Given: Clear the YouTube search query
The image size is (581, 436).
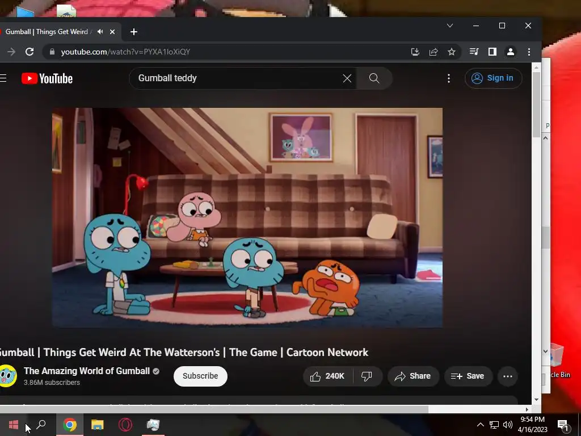Looking at the screenshot, I should pyautogui.click(x=347, y=78).
